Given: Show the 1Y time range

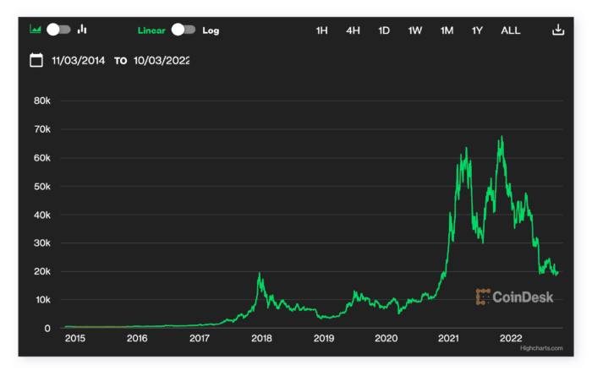Looking at the screenshot, I should [x=477, y=30].
